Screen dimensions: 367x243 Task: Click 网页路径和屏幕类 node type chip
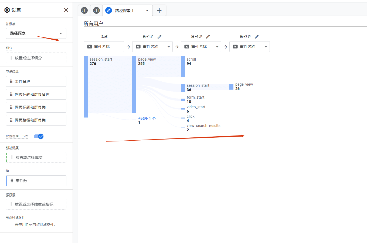[x=36, y=120]
